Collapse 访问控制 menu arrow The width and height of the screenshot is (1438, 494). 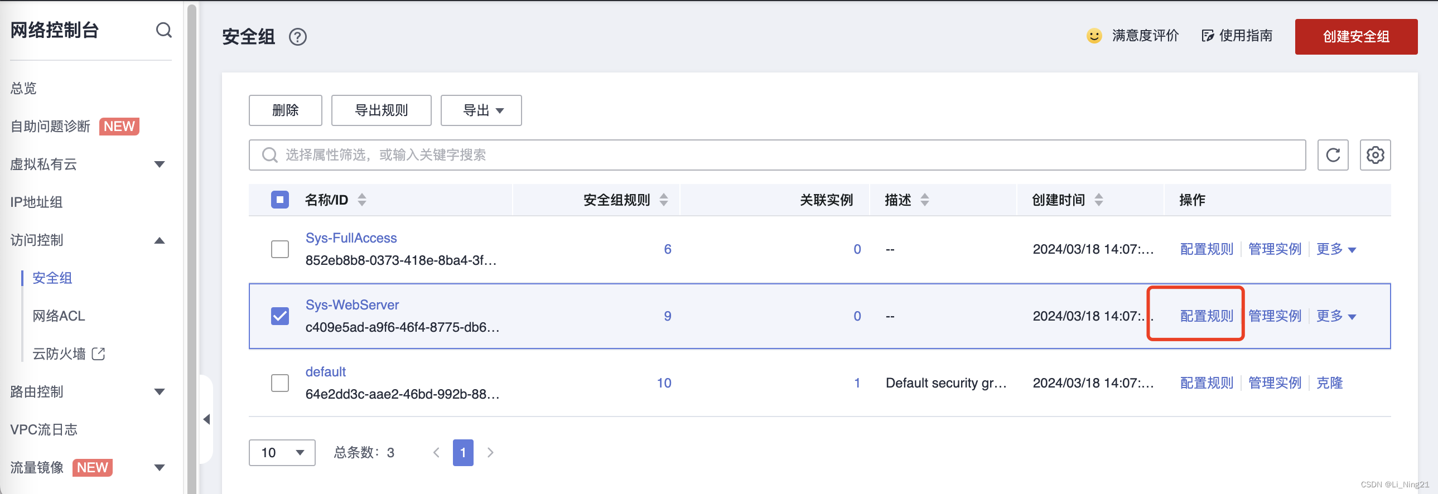point(159,240)
